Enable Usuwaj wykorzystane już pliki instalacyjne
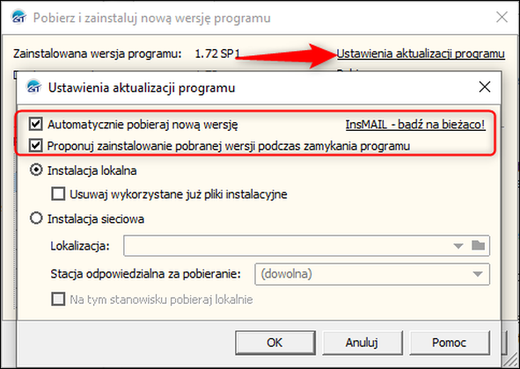The height and width of the screenshot is (369, 520). (58, 194)
